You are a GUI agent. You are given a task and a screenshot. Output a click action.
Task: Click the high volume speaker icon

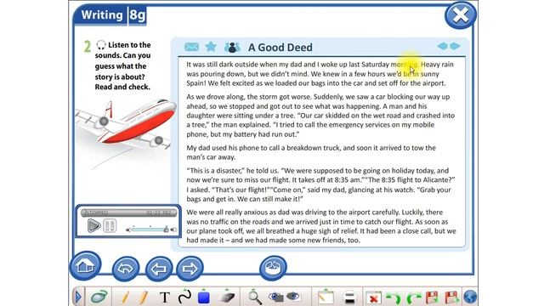tap(173, 229)
